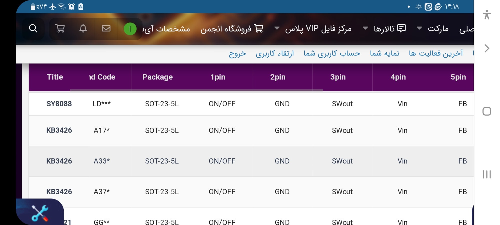Open the تالارها forums menu
This screenshot has height=225, width=500.
click(390, 29)
